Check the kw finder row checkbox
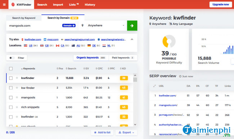The height and width of the screenshot is (139, 234). click(11, 88)
